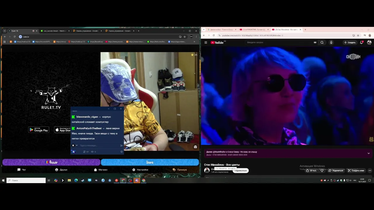Click the YouTube Создать button
Screen dimensions: 374x210
pos(350,43)
